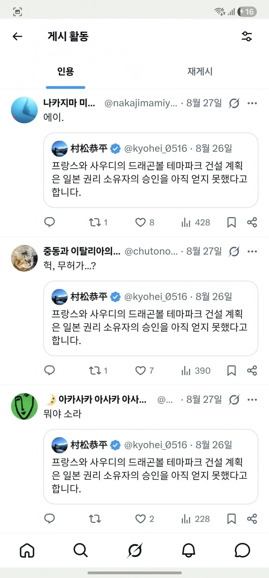Image resolution: width=269 pixels, height=578 pixels.
Task: Bookmark the post with 390 views
Action: pos(232,371)
